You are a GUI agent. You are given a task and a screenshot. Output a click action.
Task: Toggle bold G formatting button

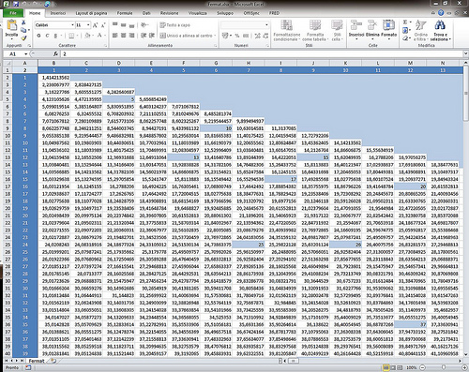tap(38, 36)
